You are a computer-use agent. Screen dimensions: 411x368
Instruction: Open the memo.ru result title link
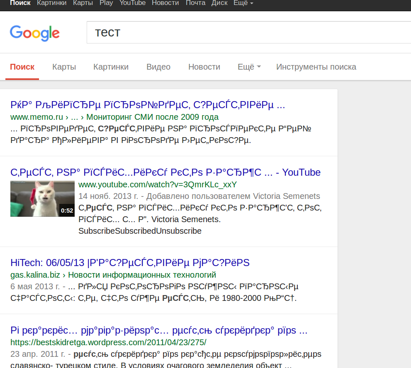click(x=148, y=105)
